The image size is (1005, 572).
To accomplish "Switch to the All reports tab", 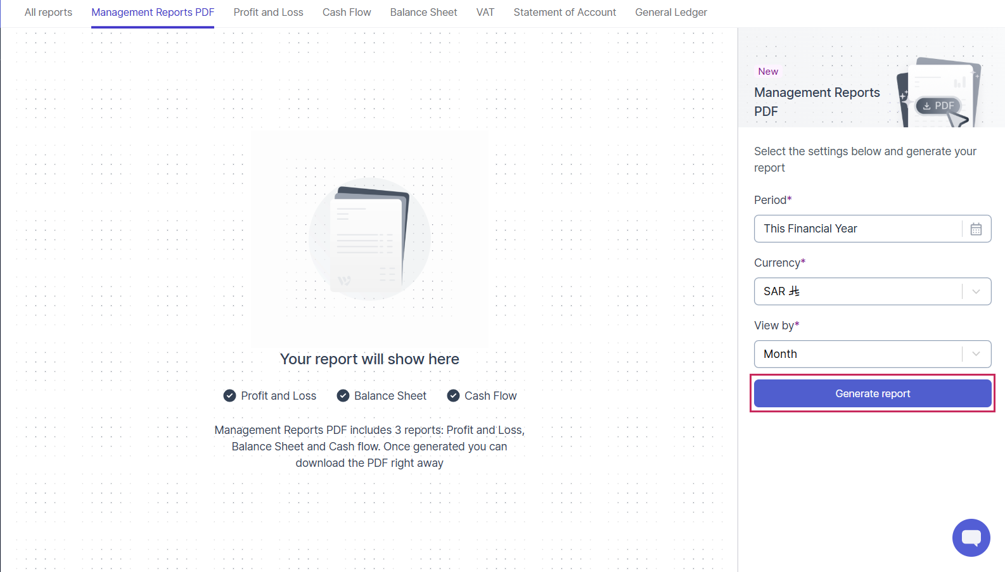I will tap(48, 13).
